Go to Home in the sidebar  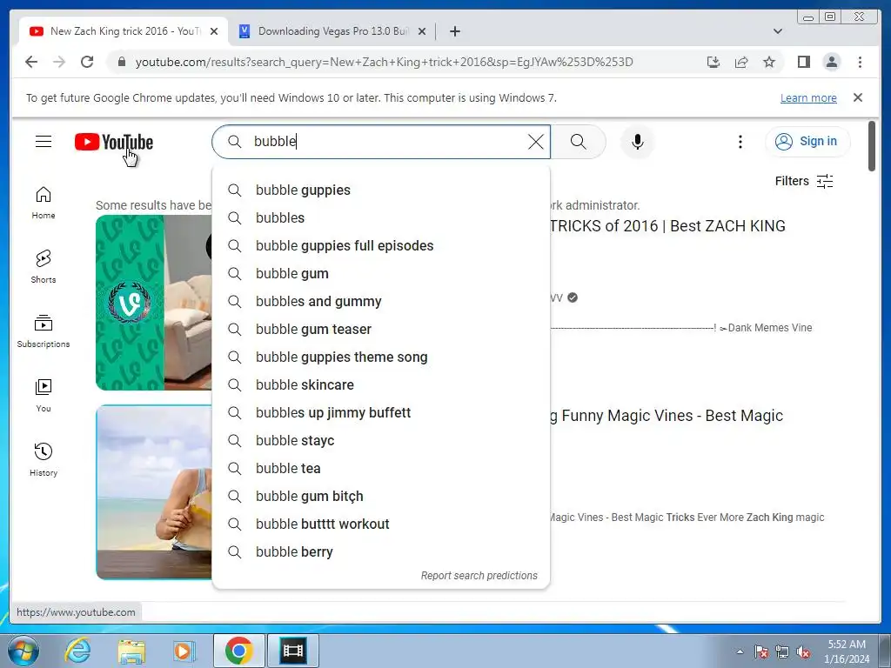(x=44, y=203)
